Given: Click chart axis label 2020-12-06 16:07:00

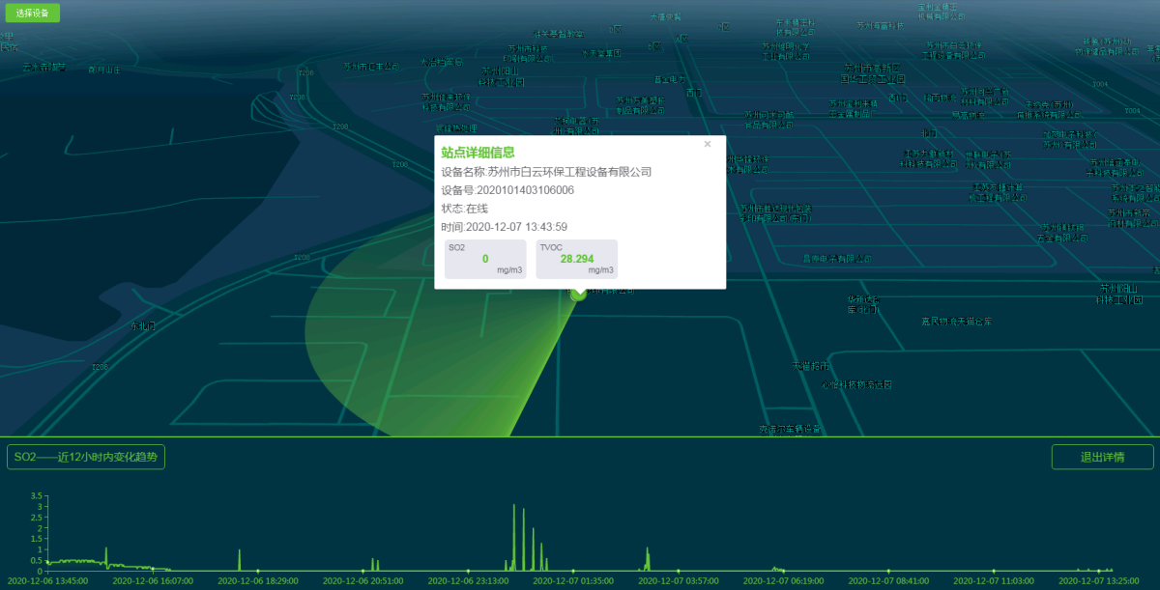Looking at the screenshot, I should [x=153, y=581].
